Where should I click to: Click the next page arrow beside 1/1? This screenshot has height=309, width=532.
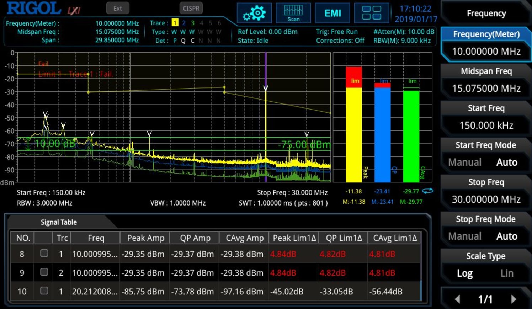point(514,299)
